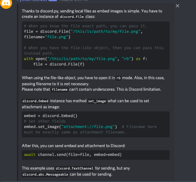Click the line 'embed = discord.Embed()'
Image resolution: width=196 pixels, height=182 pixels.
(x=51, y=116)
